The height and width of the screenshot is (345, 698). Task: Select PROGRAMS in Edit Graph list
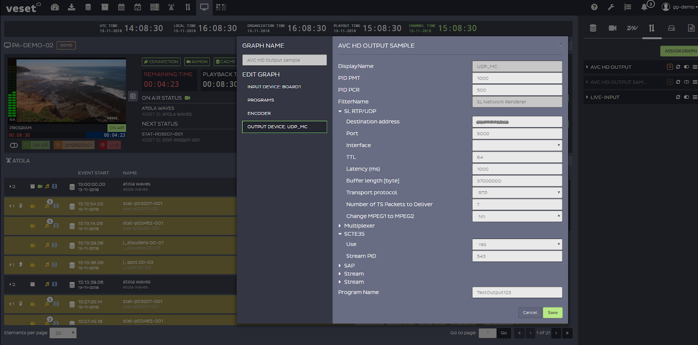tap(261, 100)
